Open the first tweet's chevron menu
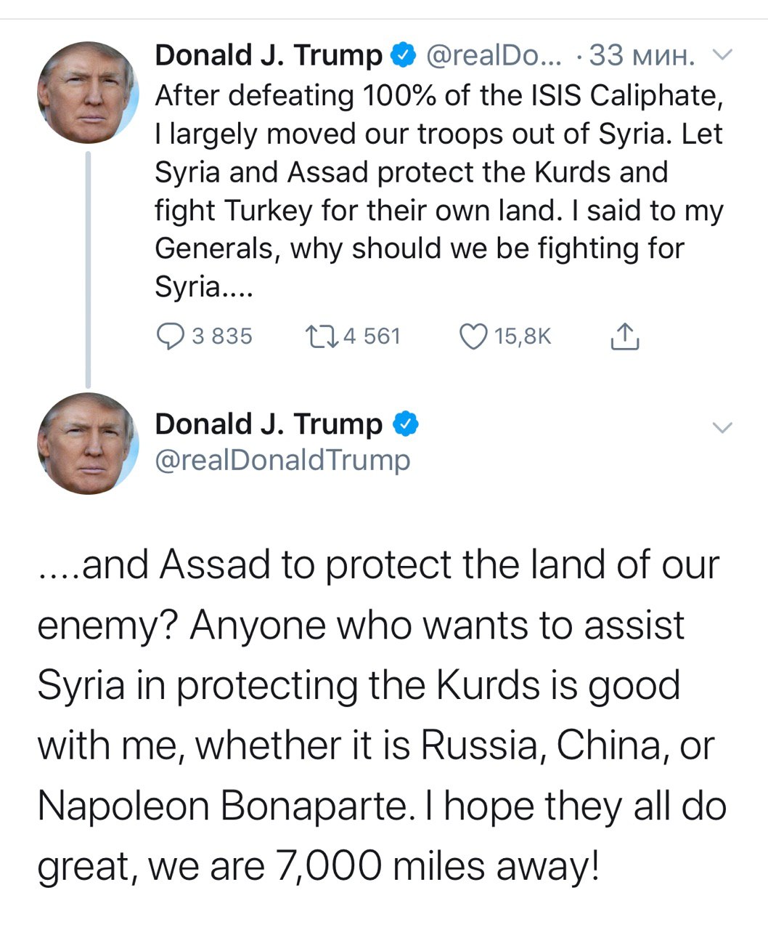Viewport: 768px width, 930px height. click(x=722, y=55)
